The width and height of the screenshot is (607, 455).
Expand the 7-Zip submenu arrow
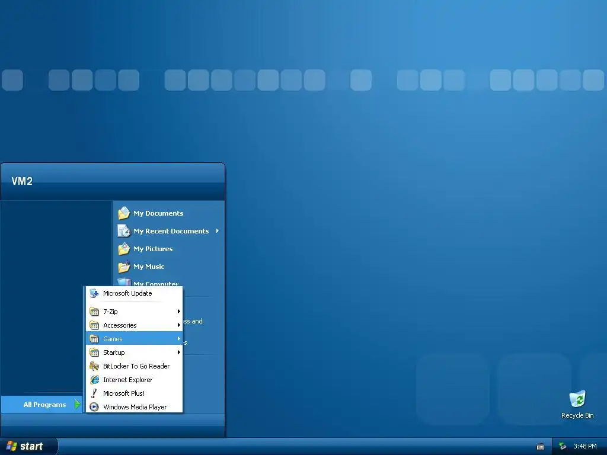pyautogui.click(x=179, y=312)
